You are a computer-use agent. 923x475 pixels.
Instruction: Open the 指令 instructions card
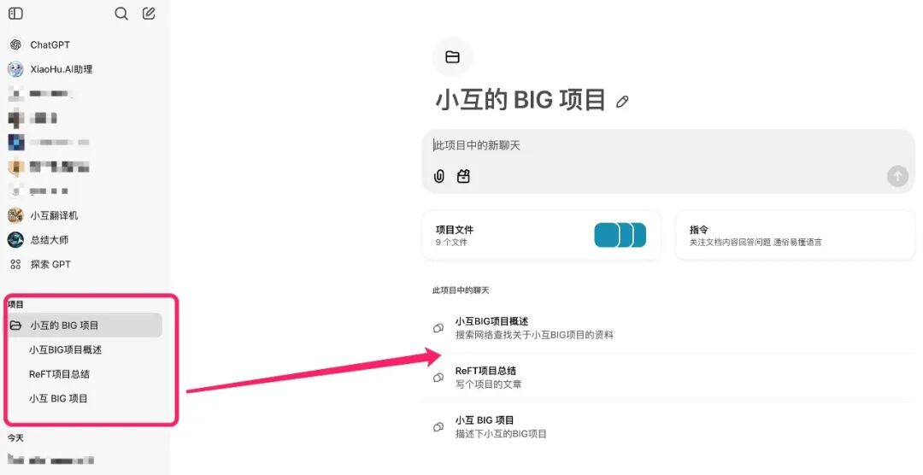click(x=795, y=236)
